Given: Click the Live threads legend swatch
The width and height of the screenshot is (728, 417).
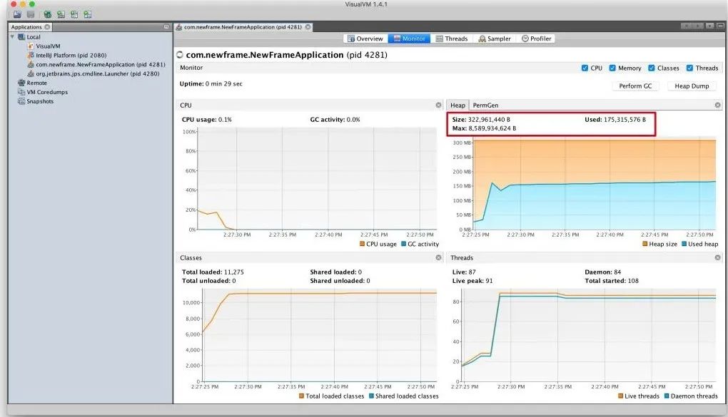Looking at the screenshot, I should [620, 396].
